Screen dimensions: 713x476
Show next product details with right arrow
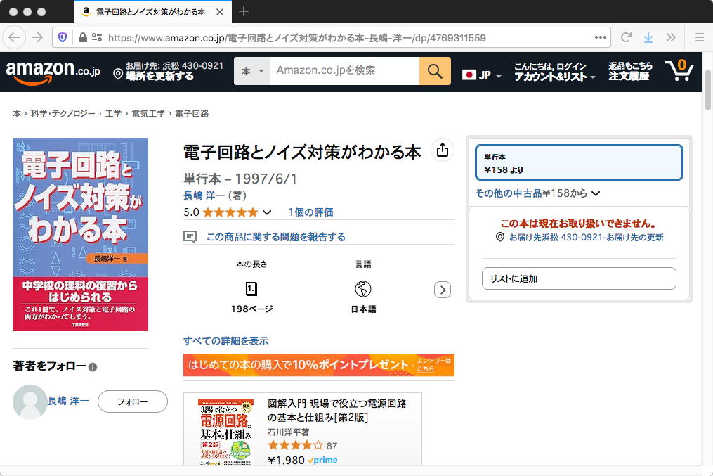pyautogui.click(x=443, y=290)
